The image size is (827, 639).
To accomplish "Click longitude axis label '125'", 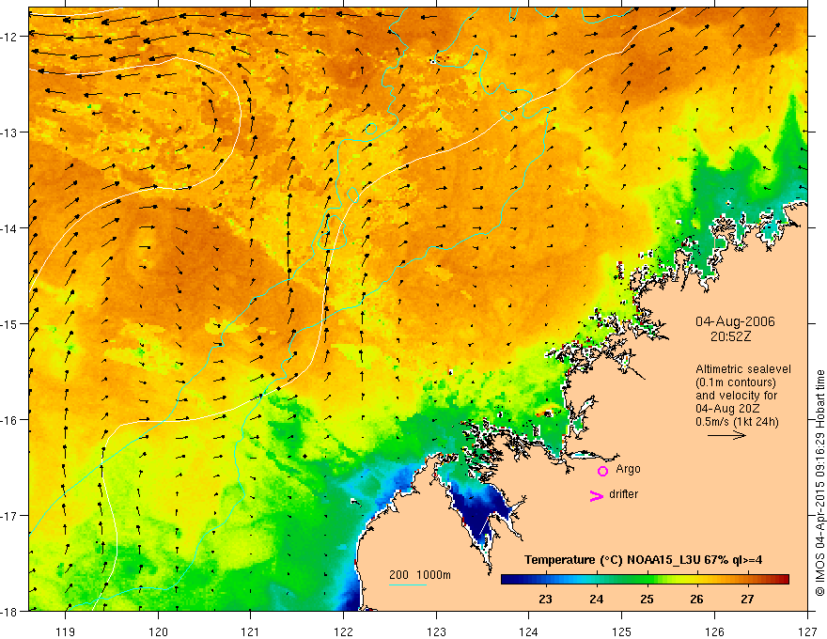I will tap(622, 631).
